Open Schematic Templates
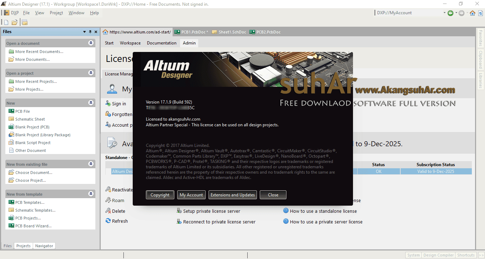Image resolution: width=485 pixels, height=259 pixels. pos(32,210)
